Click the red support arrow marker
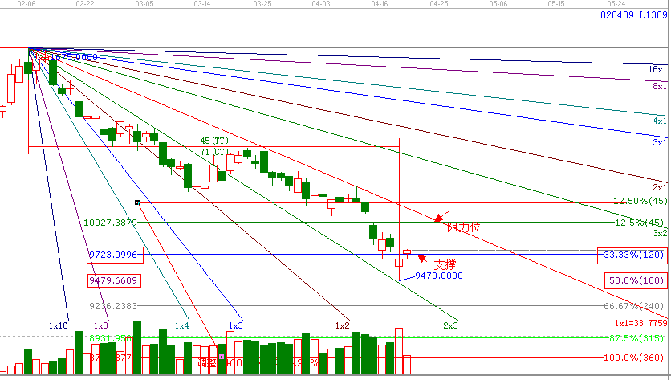Screen dimensions: 671x380 tap(422, 258)
